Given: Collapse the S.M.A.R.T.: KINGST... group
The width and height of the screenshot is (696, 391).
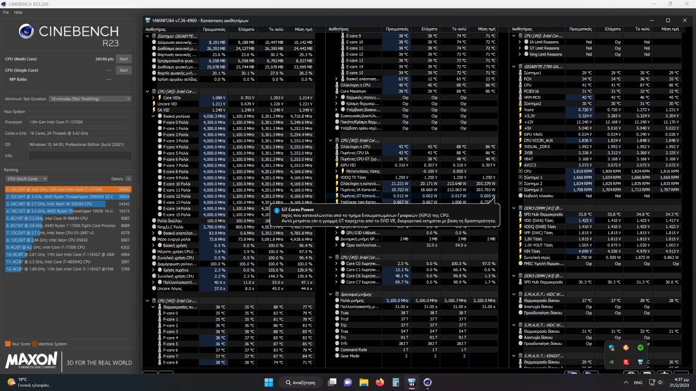Looking at the screenshot, I should pyautogui.click(x=514, y=356).
